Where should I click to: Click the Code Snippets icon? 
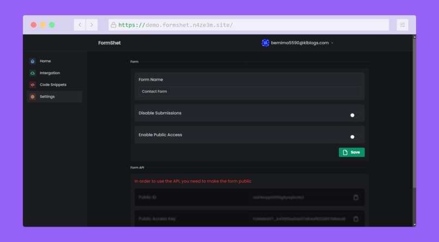pos(33,85)
